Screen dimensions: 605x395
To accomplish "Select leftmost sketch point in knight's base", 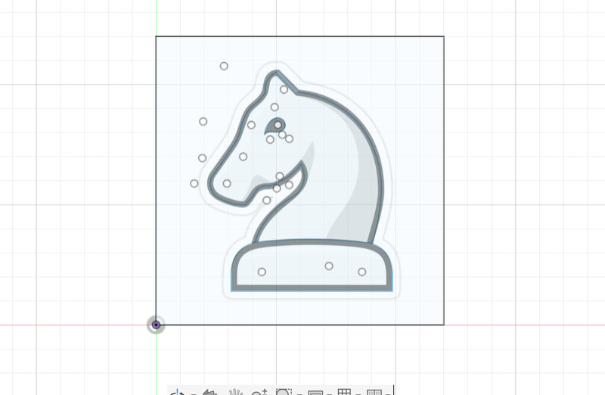I will [x=262, y=272].
